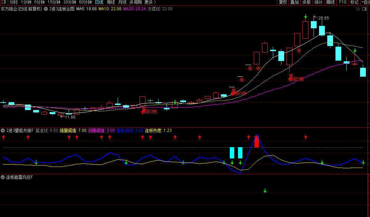This screenshot has width=370, height=217.
Task: Click the 东方锆业(日线.前复权) title
Action: click(22, 9)
